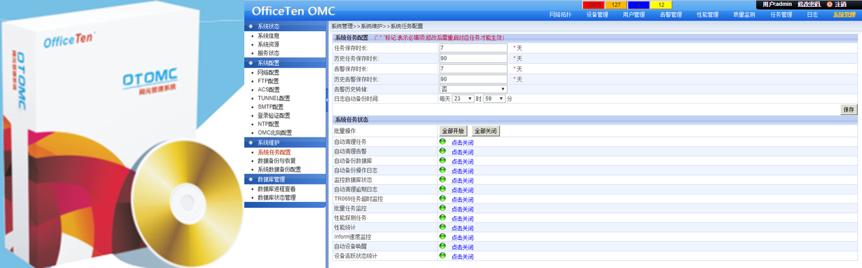
Task: Disable 监控数据库状态 task with 点击关闭
Action: 462,180
